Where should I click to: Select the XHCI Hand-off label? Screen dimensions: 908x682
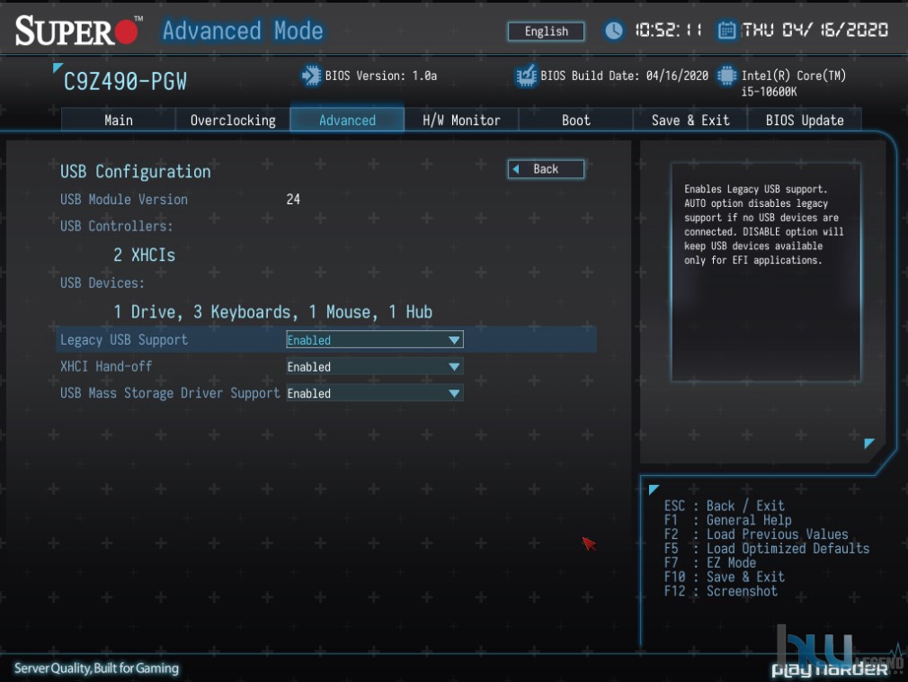click(x=106, y=367)
